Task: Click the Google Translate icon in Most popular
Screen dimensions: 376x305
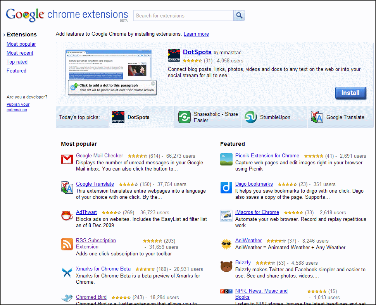Action: [x=67, y=188]
